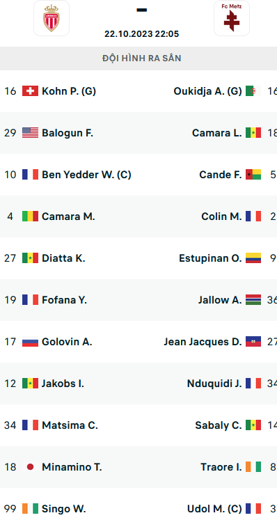Click the Guinea-Bissau flag beside Cande F.

pyautogui.click(x=253, y=175)
